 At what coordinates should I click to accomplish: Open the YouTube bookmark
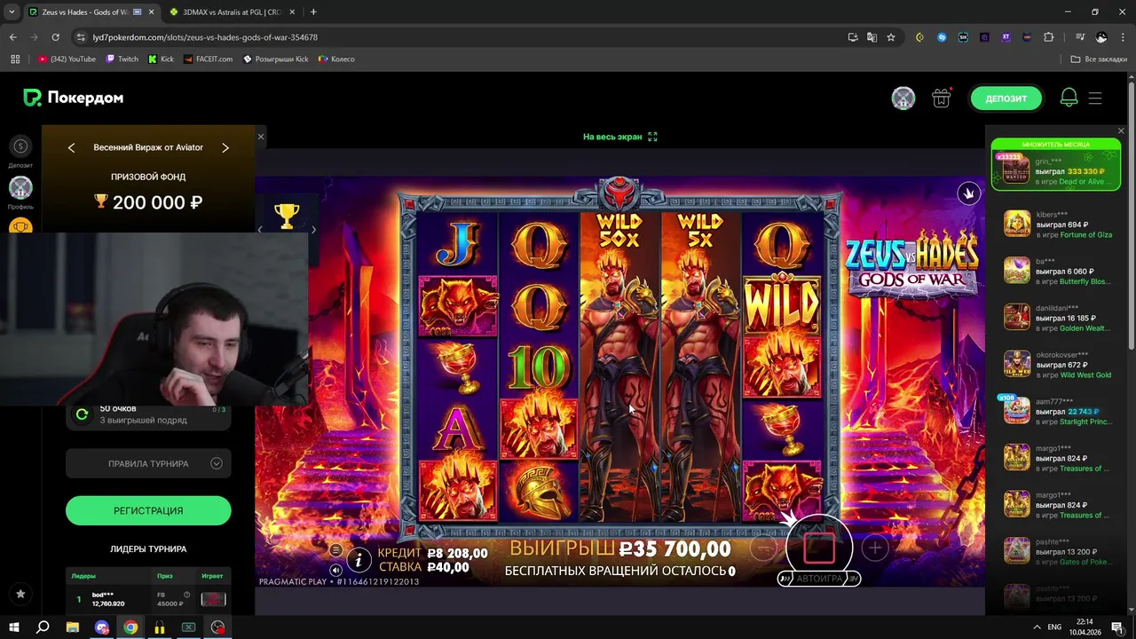coord(67,59)
